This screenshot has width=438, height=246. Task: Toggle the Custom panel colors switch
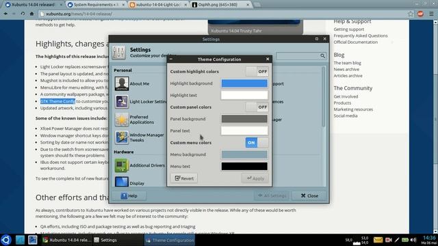(x=257, y=107)
